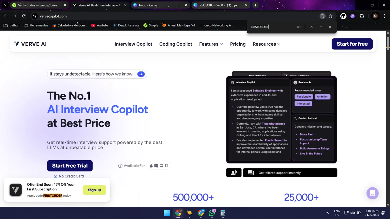Go to next find result
The image size is (390, 219).
[321, 27]
